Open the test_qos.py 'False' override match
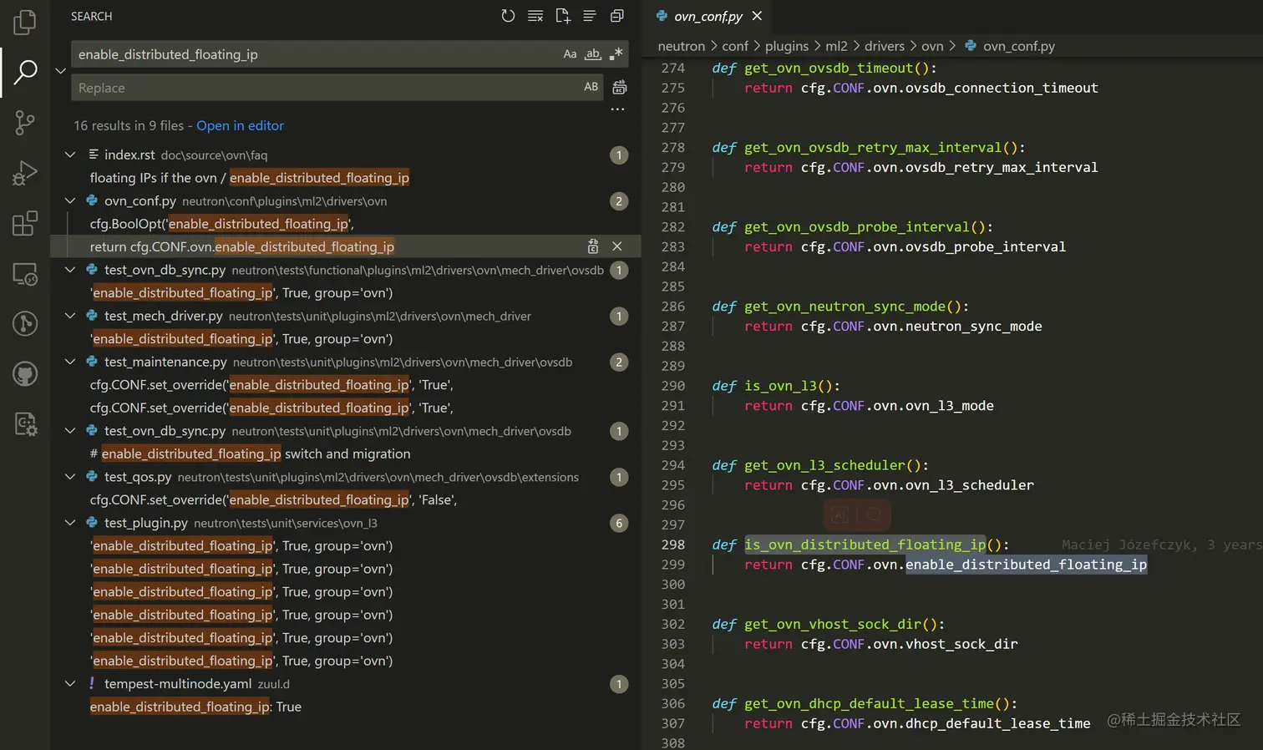 coord(273,499)
